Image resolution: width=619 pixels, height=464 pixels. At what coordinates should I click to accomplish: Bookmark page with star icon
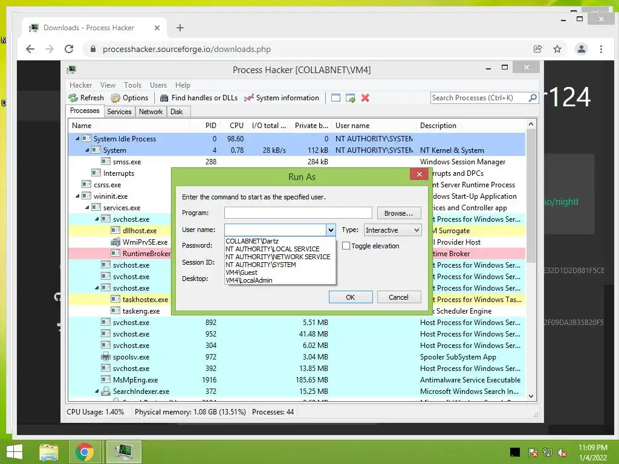click(557, 49)
